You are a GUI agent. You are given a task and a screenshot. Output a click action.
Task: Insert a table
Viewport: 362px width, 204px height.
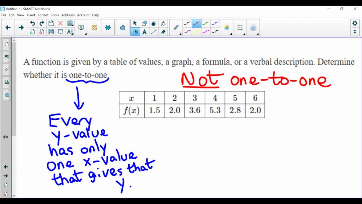[x=70, y=23]
